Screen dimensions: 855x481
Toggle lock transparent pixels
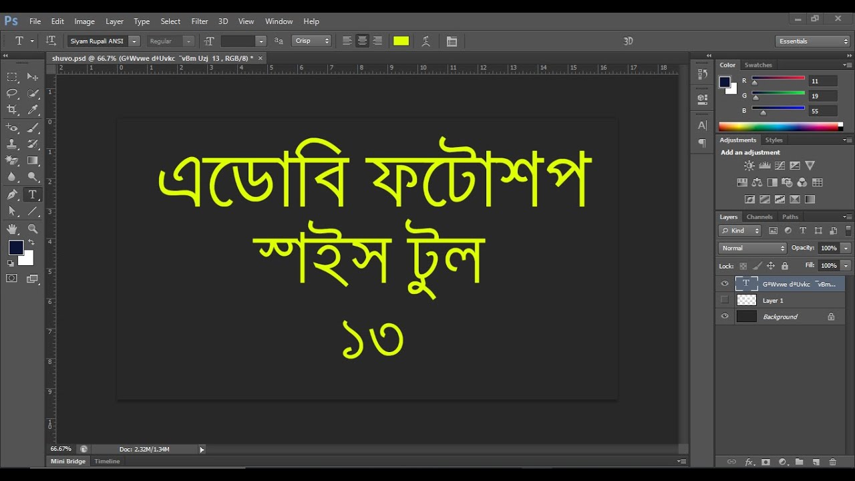pos(743,266)
